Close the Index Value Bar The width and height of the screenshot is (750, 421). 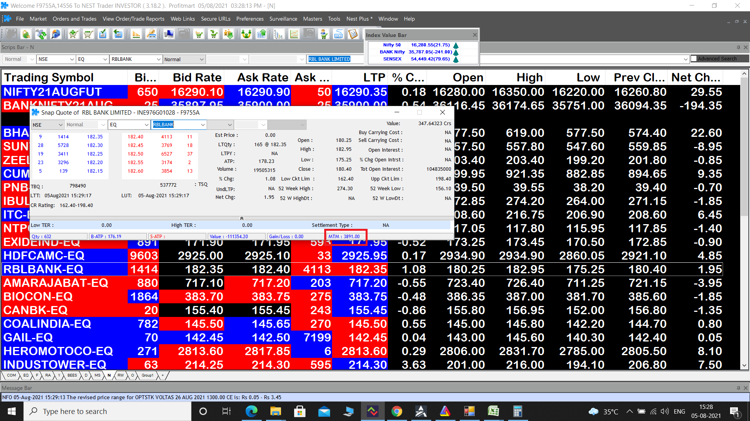(475, 35)
